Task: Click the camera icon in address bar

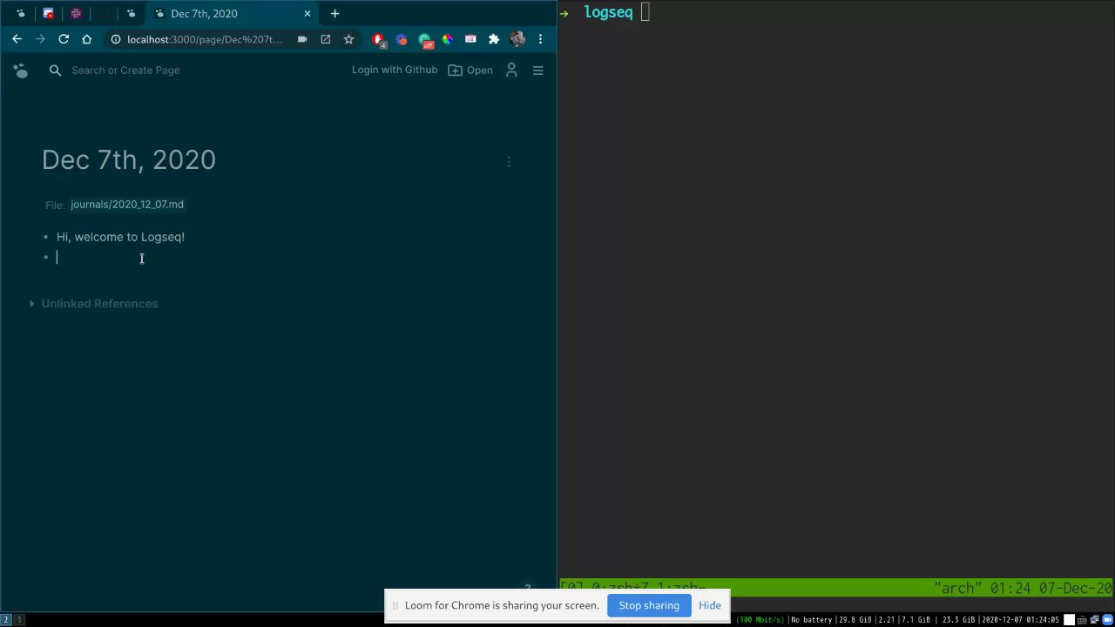Action: (x=302, y=39)
